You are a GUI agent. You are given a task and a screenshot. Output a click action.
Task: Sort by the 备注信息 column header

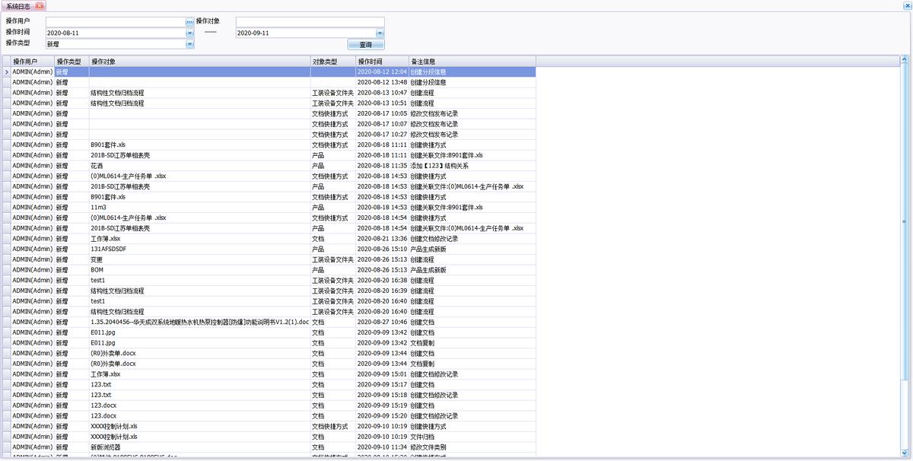(x=472, y=62)
